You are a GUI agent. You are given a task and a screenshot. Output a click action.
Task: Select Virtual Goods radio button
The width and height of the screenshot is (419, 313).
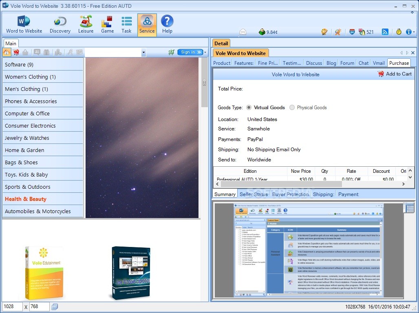(x=249, y=108)
